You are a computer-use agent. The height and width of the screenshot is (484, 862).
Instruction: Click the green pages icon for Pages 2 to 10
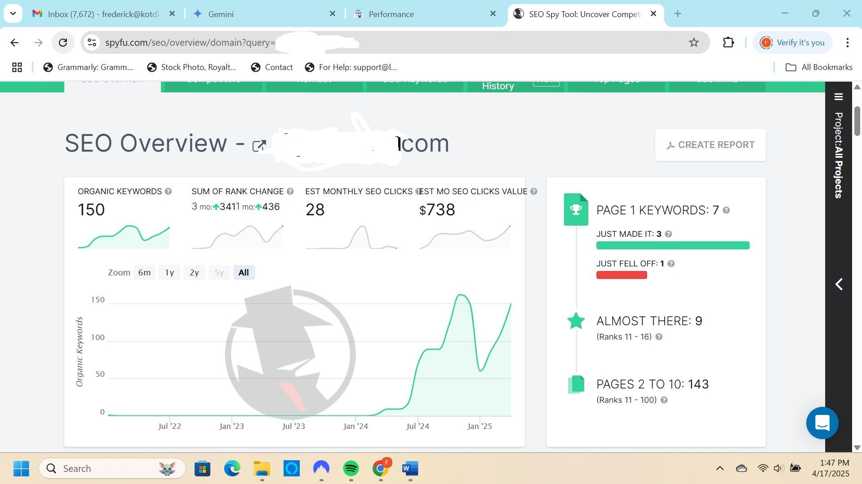tap(576, 384)
